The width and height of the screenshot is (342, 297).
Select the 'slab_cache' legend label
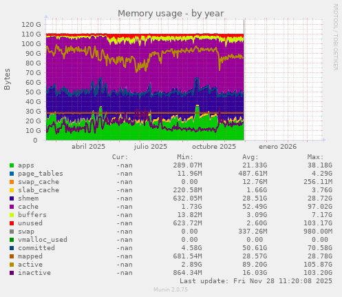point(39,190)
